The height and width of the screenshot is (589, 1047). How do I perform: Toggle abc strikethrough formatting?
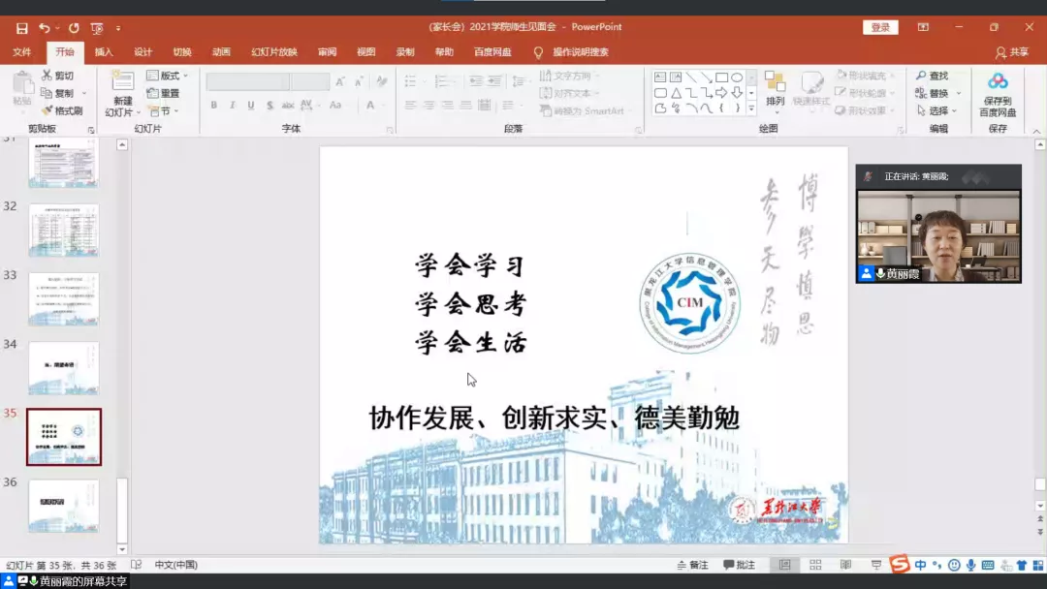tap(288, 105)
